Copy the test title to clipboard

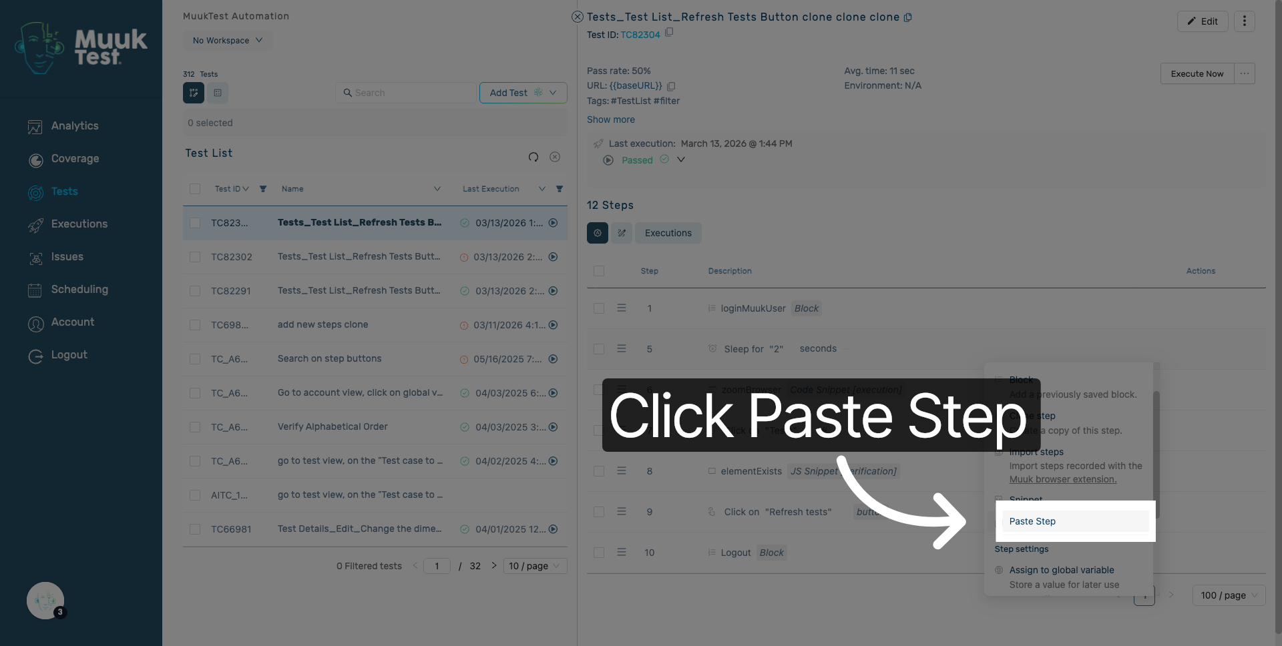pos(908,17)
